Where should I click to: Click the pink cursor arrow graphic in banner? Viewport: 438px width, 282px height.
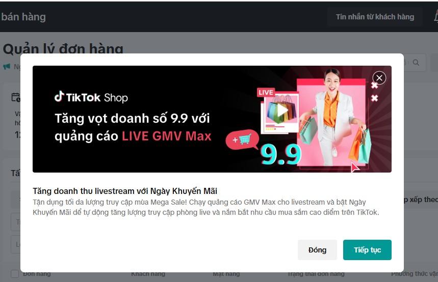pyautogui.click(x=355, y=167)
